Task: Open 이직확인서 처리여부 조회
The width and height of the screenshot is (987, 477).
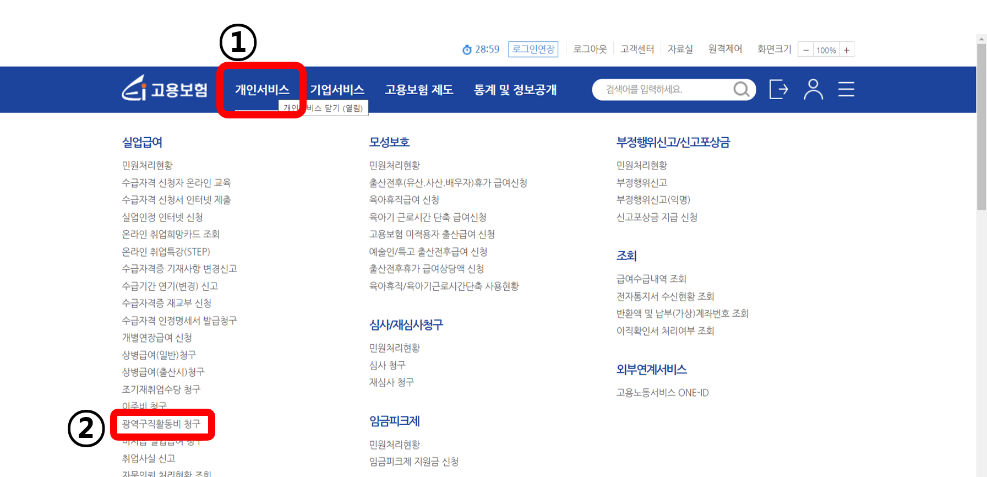Action: [666, 330]
